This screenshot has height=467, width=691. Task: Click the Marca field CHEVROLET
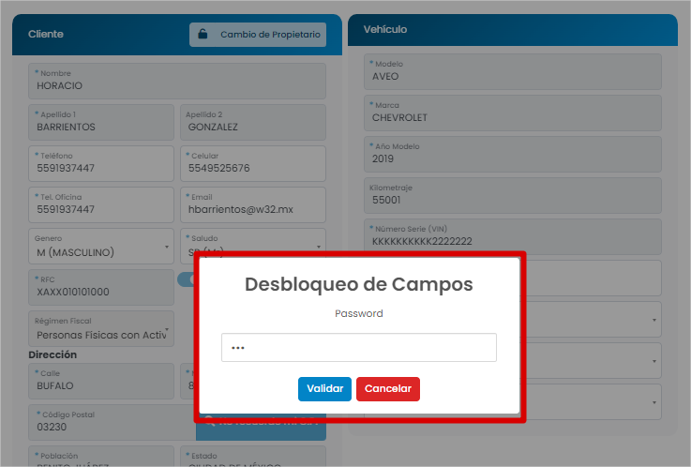point(513,113)
